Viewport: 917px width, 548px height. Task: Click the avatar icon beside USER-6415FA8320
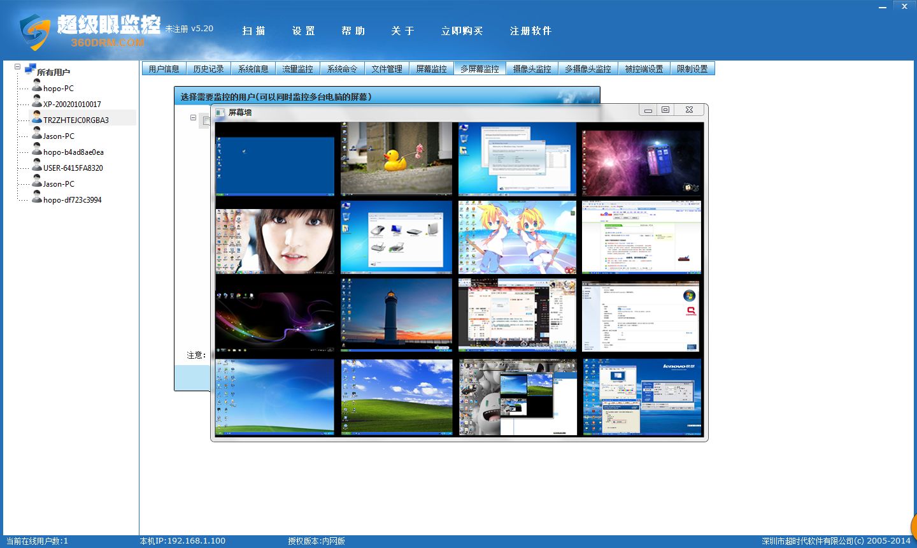coord(37,165)
